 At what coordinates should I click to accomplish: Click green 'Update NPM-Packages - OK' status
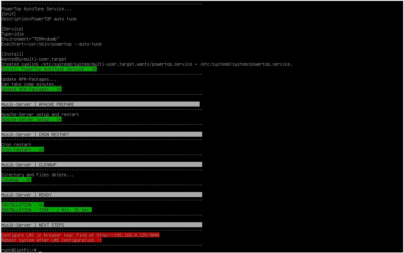point(31,89)
